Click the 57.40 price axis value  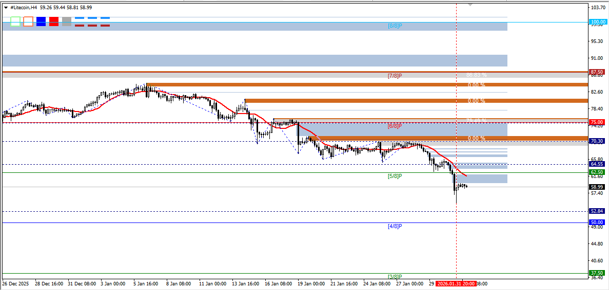(597, 193)
